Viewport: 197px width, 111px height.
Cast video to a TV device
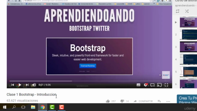pyautogui.click(x=159, y=85)
